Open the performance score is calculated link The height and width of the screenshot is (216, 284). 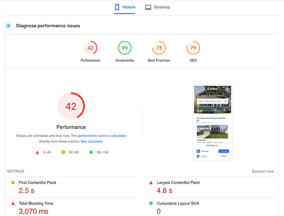102,136
